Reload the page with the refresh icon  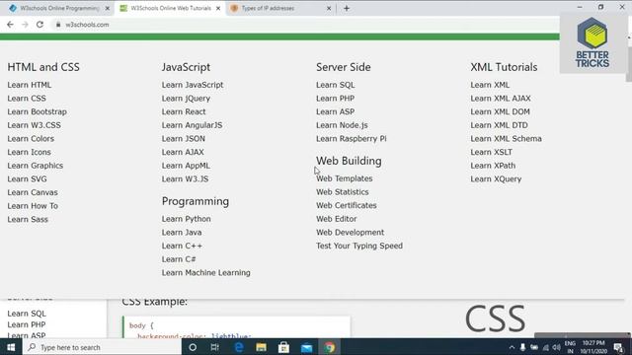(39, 25)
